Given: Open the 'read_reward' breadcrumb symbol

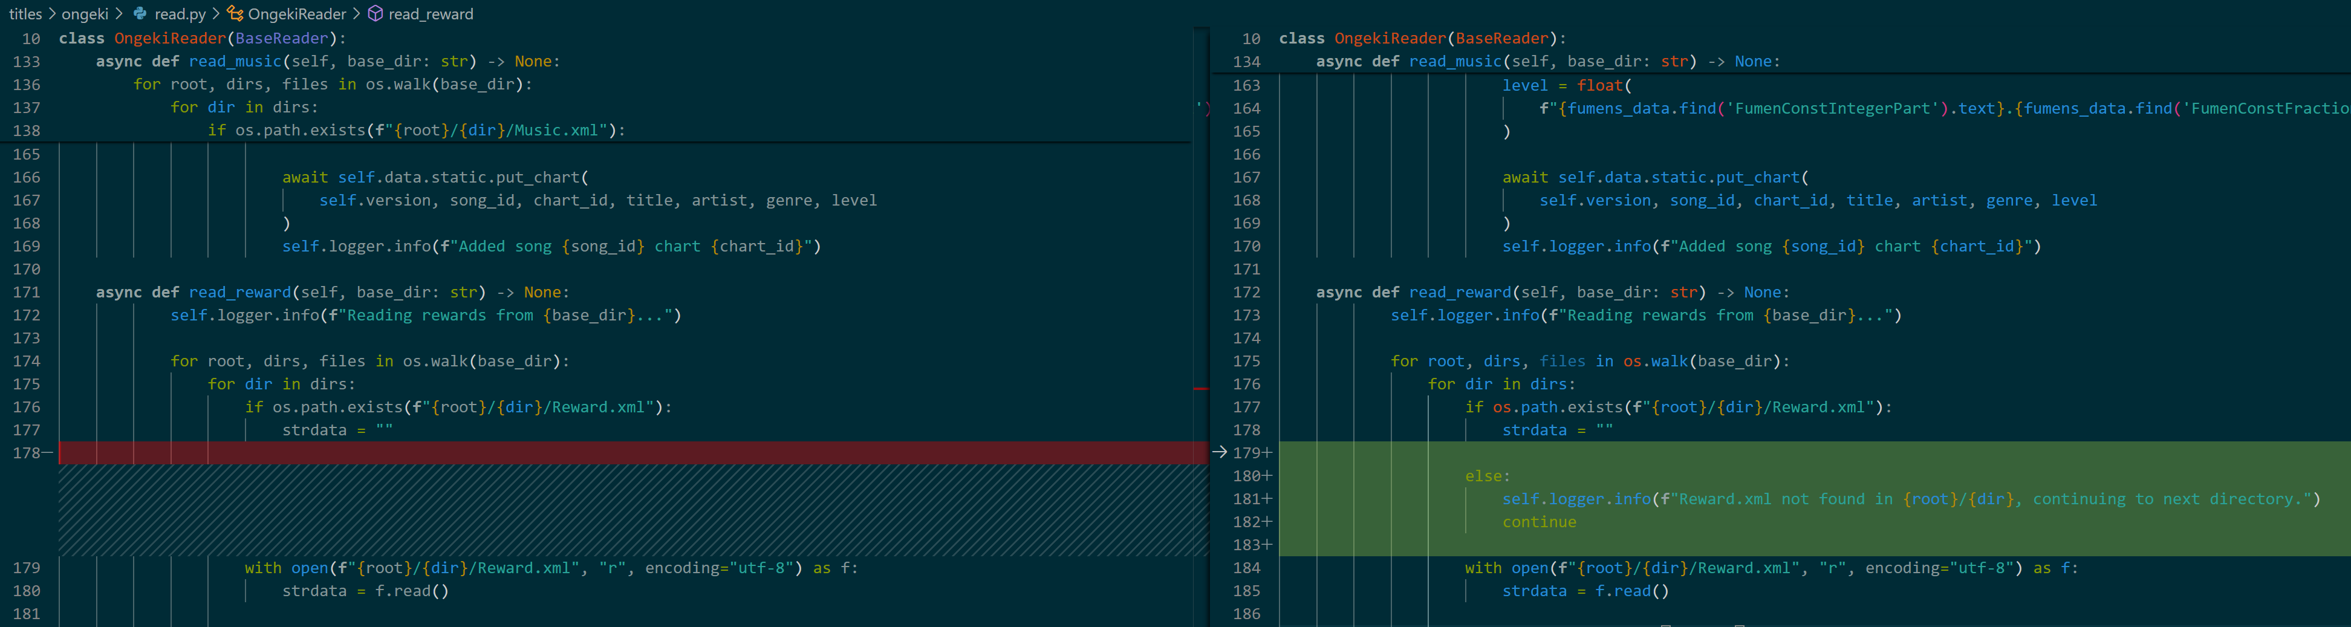Looking at the screenshot, I should (431, 14).
